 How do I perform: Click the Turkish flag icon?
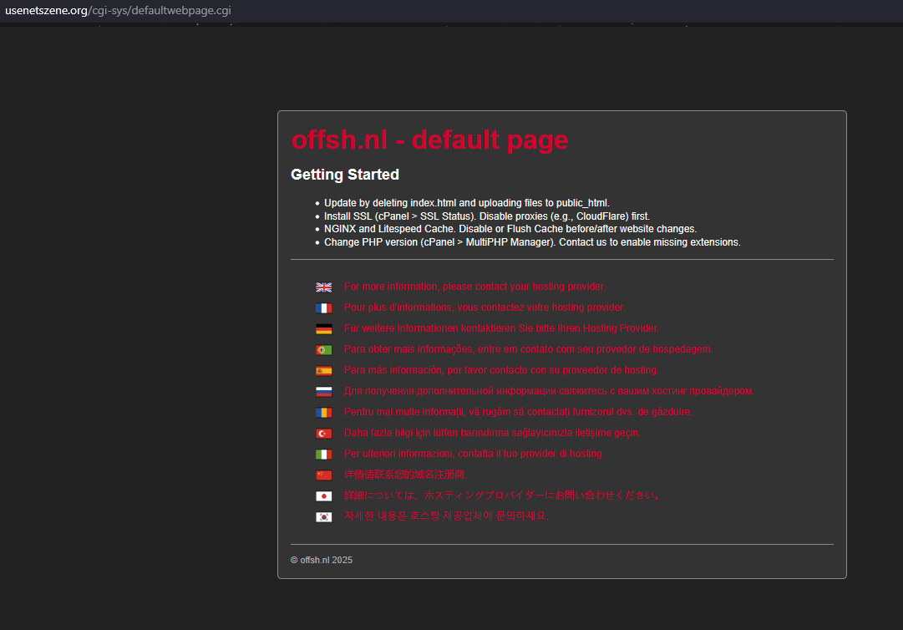pyautogui.click(x=324, y=434)
